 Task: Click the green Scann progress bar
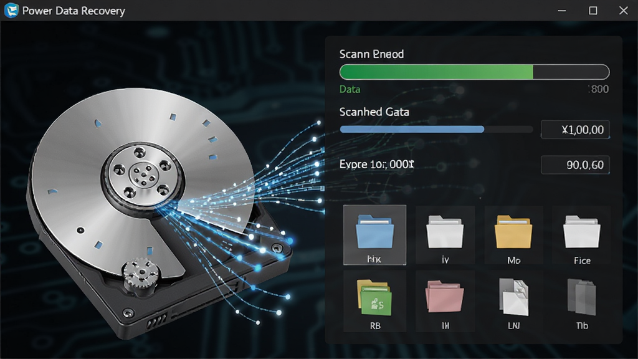tap(474, 72)
